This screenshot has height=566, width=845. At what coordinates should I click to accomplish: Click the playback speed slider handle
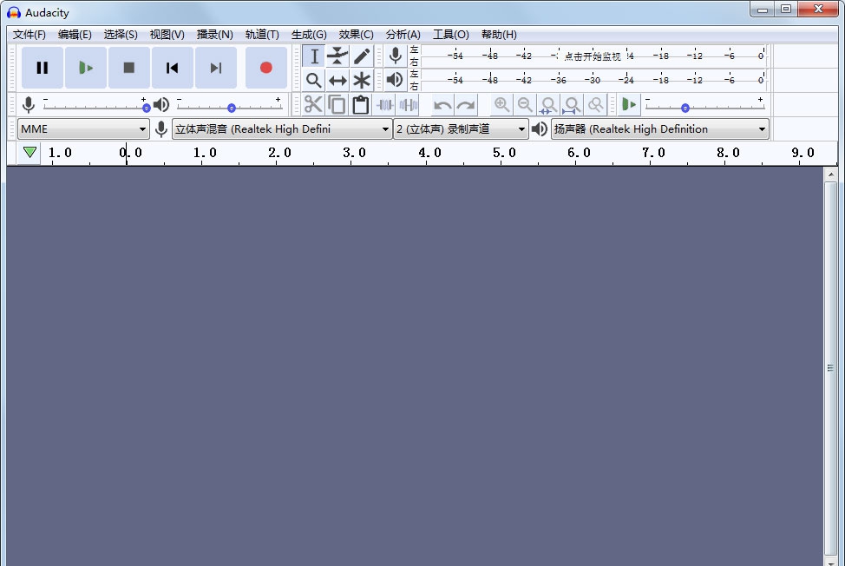coord(685,108)
